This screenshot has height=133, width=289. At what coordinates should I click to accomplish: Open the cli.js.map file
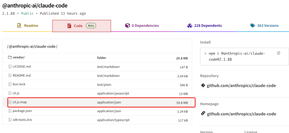20,102
